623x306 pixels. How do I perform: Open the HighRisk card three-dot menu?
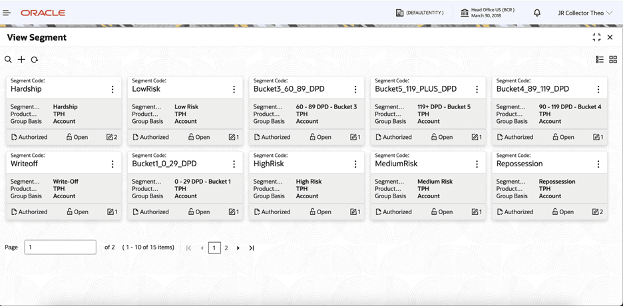coord(355,164)
